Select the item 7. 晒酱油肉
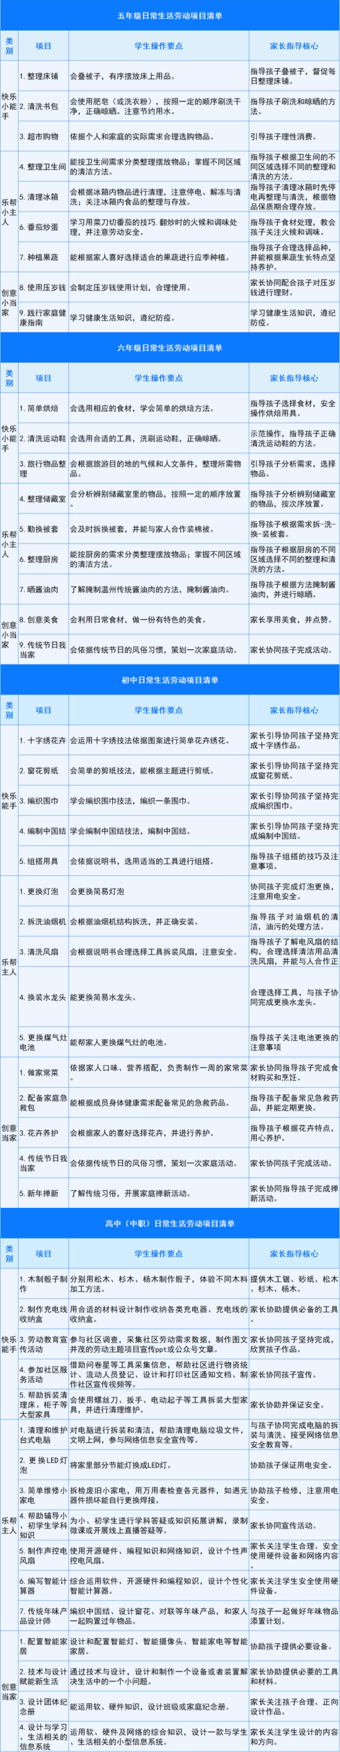 coord(39,589)
